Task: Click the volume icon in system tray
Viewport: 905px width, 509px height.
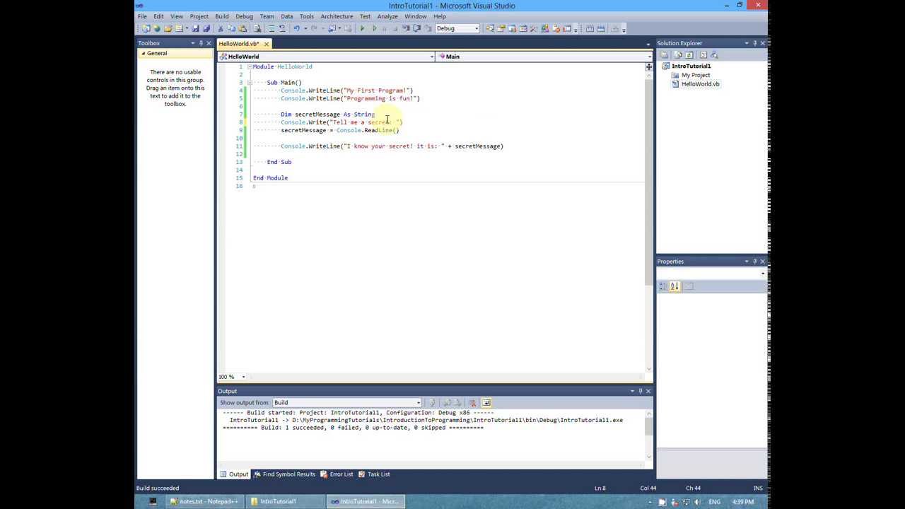Action: (x=698, y=502)
